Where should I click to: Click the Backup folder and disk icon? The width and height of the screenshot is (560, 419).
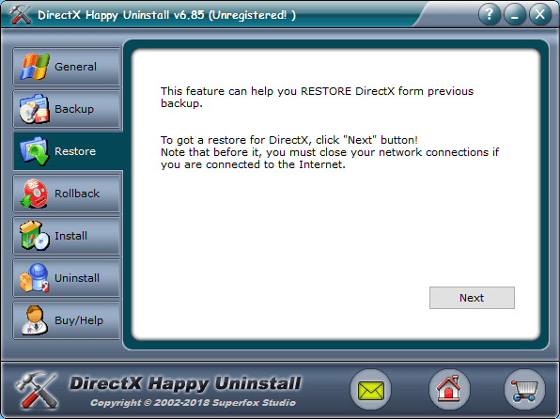pyautogui.click(x=34, y=109)
